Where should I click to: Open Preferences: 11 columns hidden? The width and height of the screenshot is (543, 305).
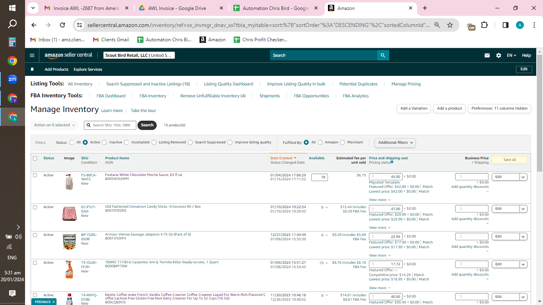(x=500, y=108)
